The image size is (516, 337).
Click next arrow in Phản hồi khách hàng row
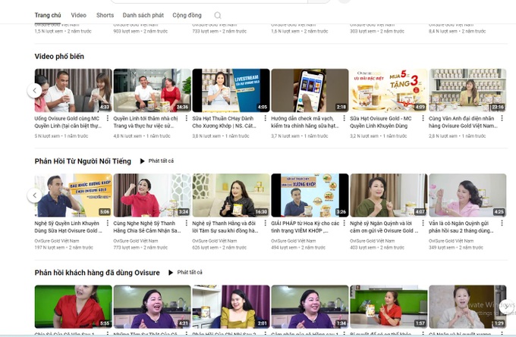tap(506, 307)
